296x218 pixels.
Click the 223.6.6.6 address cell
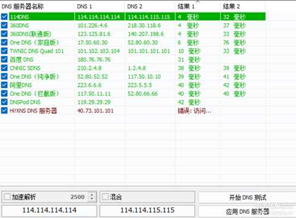coord(89,85)
